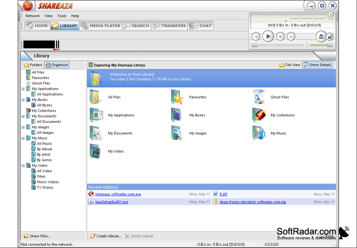The image size is (357, 248).
Task: Open the My Music disc icon
Action: [x=259, y=133]
